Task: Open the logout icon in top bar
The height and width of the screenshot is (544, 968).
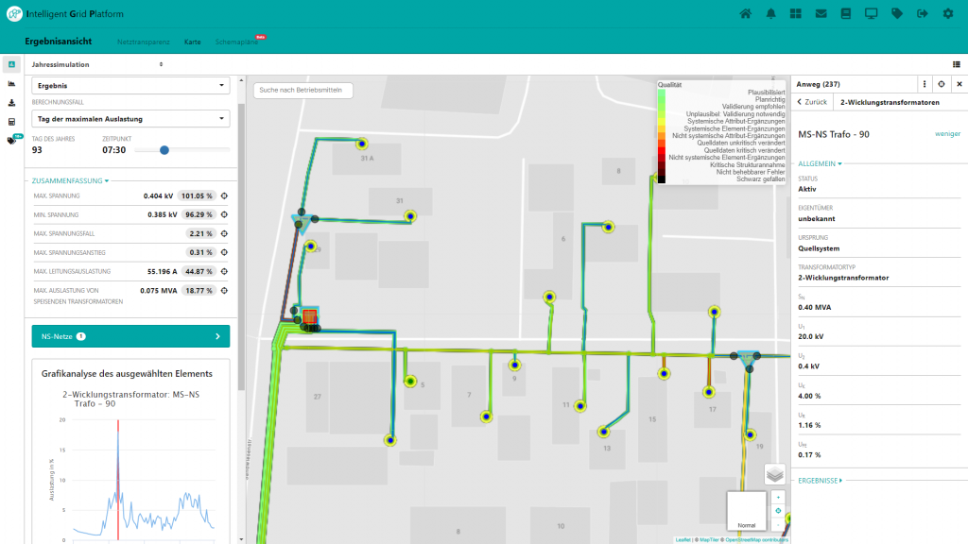Action: pos(922,13)
